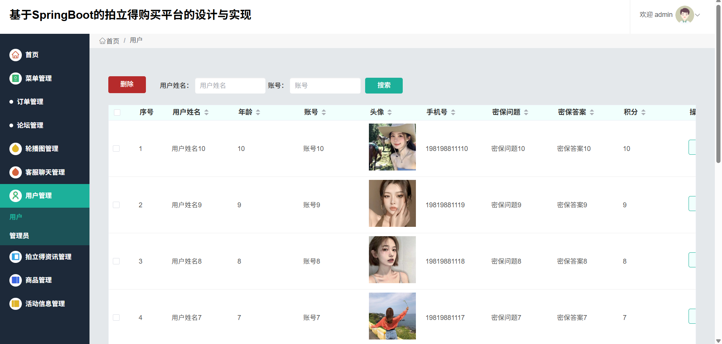Image resolution: width=722 pixels, height=344 pixels.
Task: Open 活动信息管理 menu item
Action: [x=45, y=304]
